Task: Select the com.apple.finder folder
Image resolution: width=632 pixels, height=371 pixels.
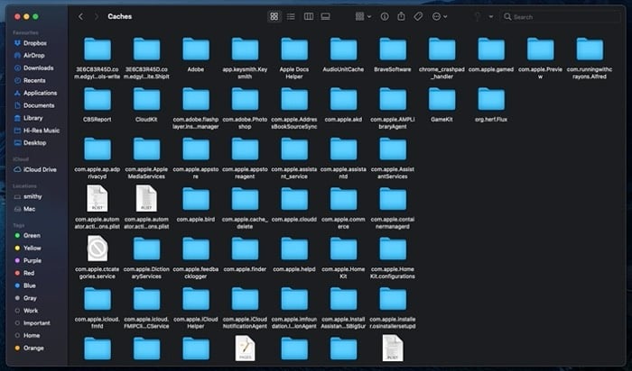Action: coord(245,249)
